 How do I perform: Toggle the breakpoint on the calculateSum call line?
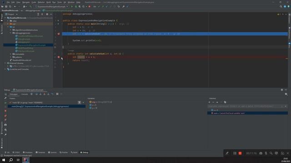[x=59, y=34]
